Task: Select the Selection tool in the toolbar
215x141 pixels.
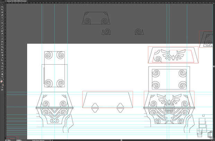Action: click(x=2, y=4)
